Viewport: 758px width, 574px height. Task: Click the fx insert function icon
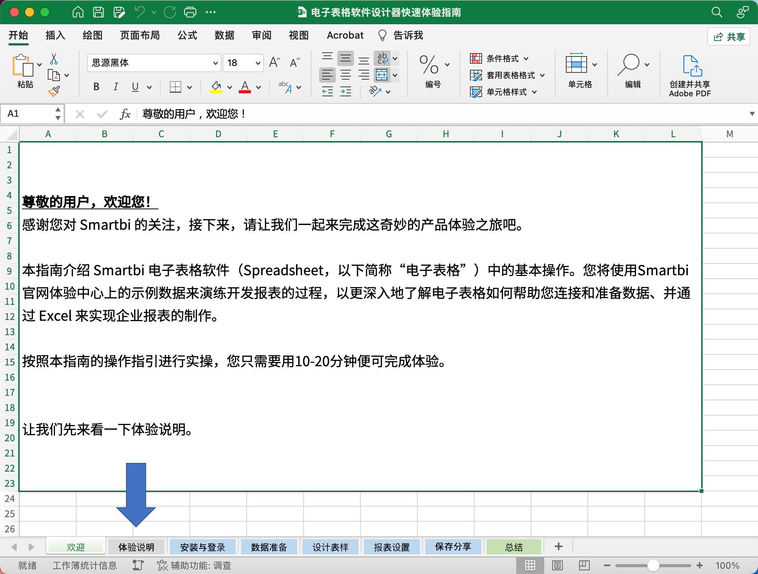(125, 114)
